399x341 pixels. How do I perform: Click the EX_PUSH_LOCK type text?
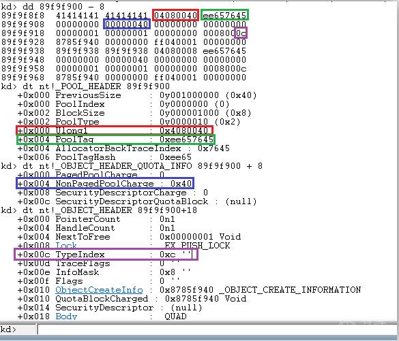pos(198,246)
